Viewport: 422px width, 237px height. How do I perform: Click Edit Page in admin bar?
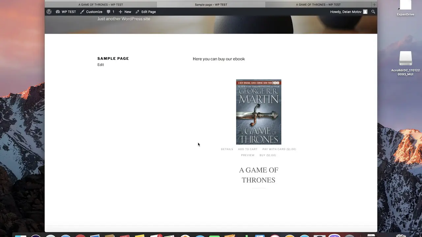[146, 12]
